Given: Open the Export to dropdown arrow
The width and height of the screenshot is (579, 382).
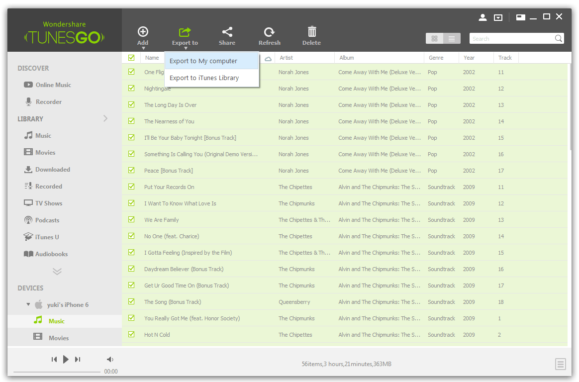Looking at the screenshot, I should pos(186,48).
